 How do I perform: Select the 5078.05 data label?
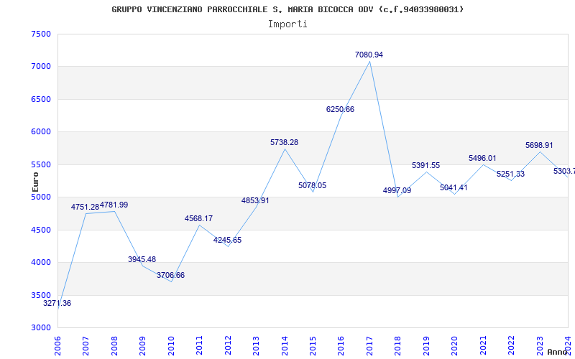coord(312,186)
